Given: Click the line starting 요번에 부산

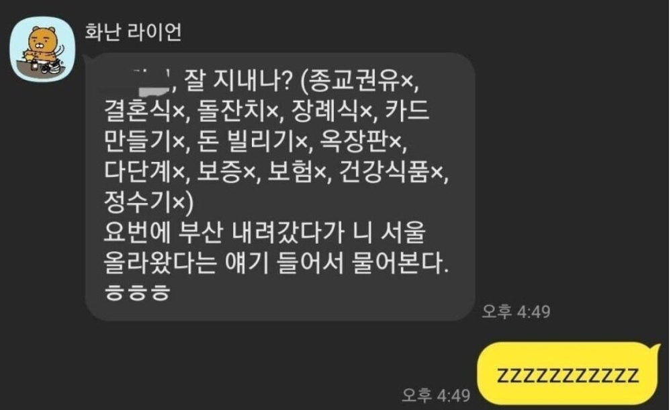Looking at the screenshot, I should 265,233.
